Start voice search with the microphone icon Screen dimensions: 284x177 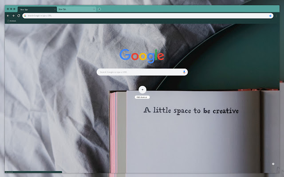point(184,72)
